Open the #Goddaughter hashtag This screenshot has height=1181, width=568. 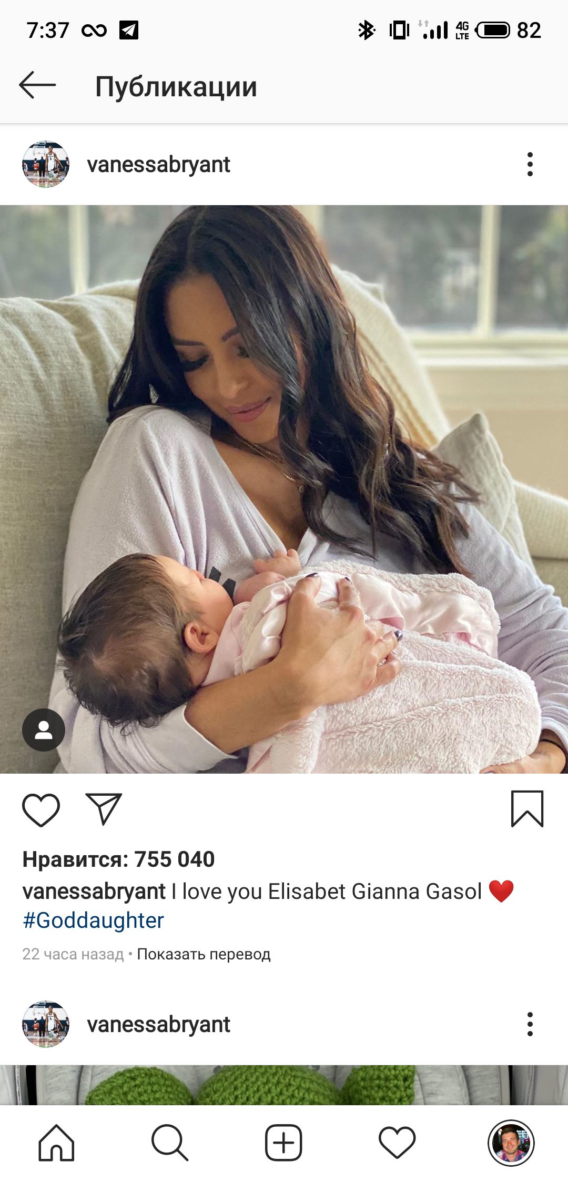(x=94, y=920)
